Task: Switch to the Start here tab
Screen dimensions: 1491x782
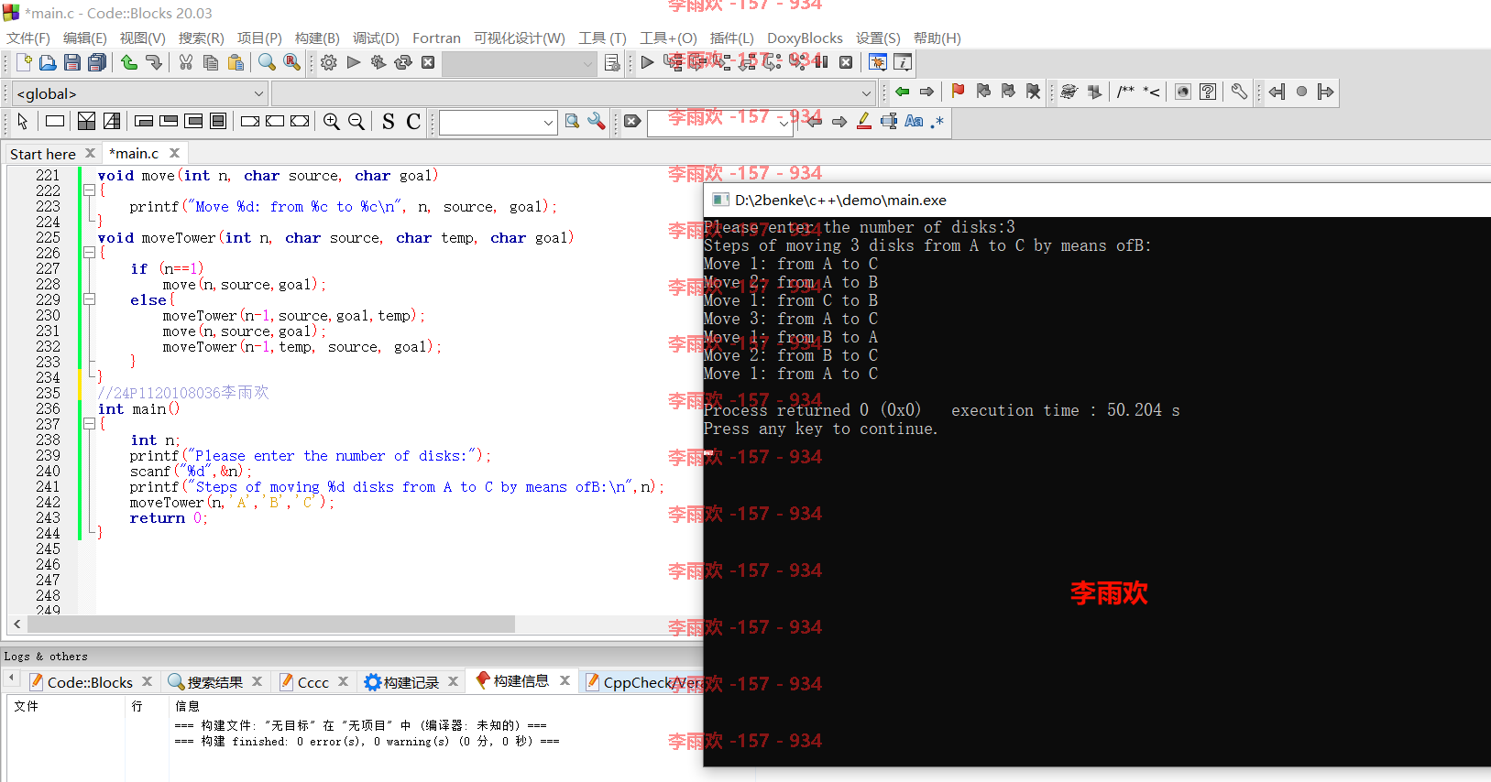Action: [x=42, y=154]
